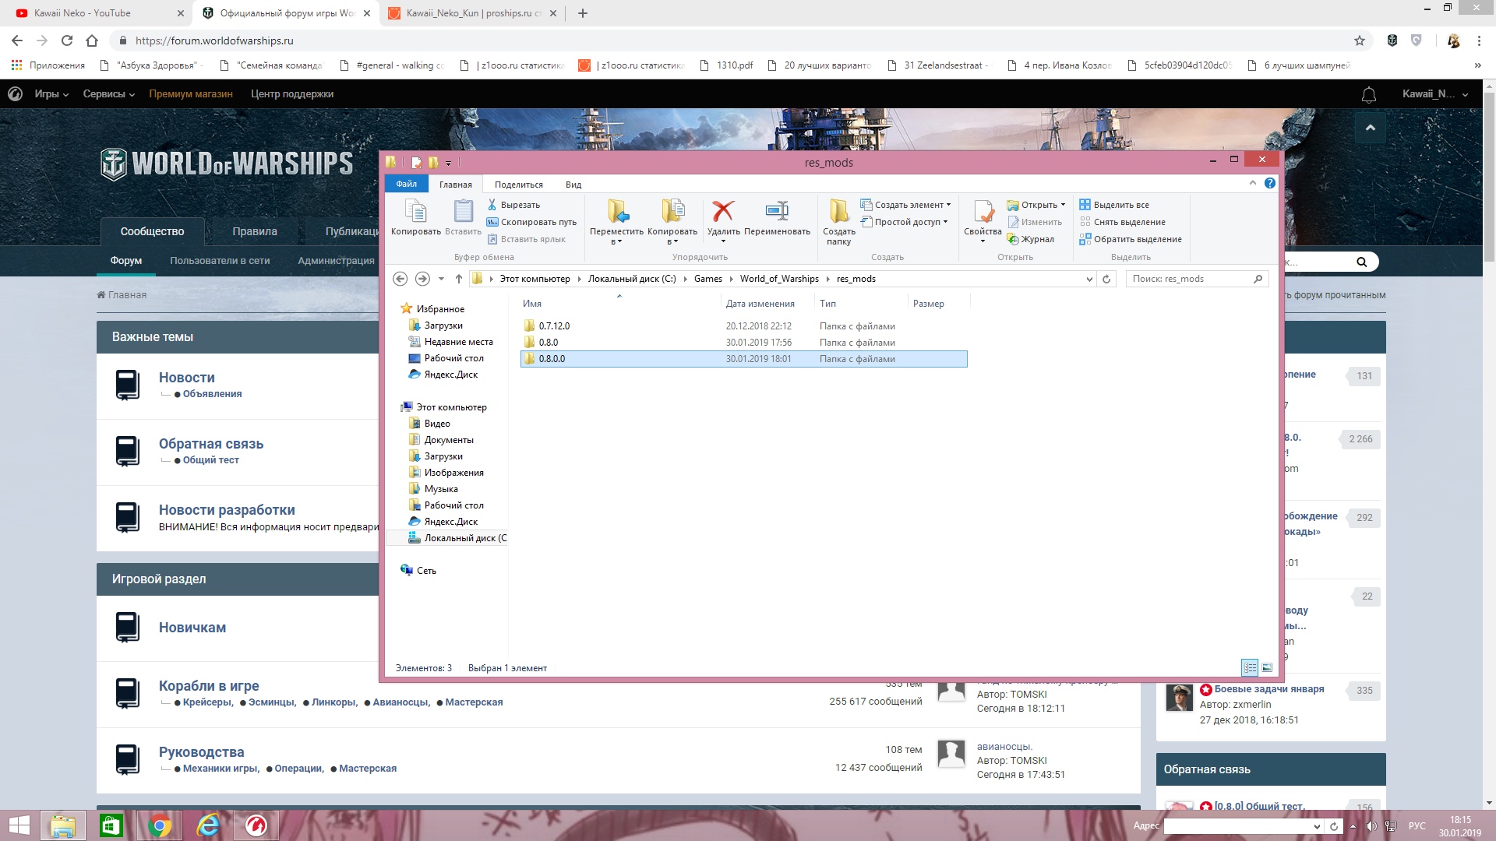1496x841 pixels.
Task: Switch to details list view icon
Action: [1250, 667]
